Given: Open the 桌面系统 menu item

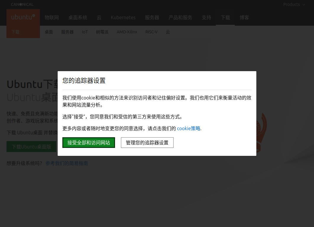Looking at the screenshot, I should click(x=78, y=18).
